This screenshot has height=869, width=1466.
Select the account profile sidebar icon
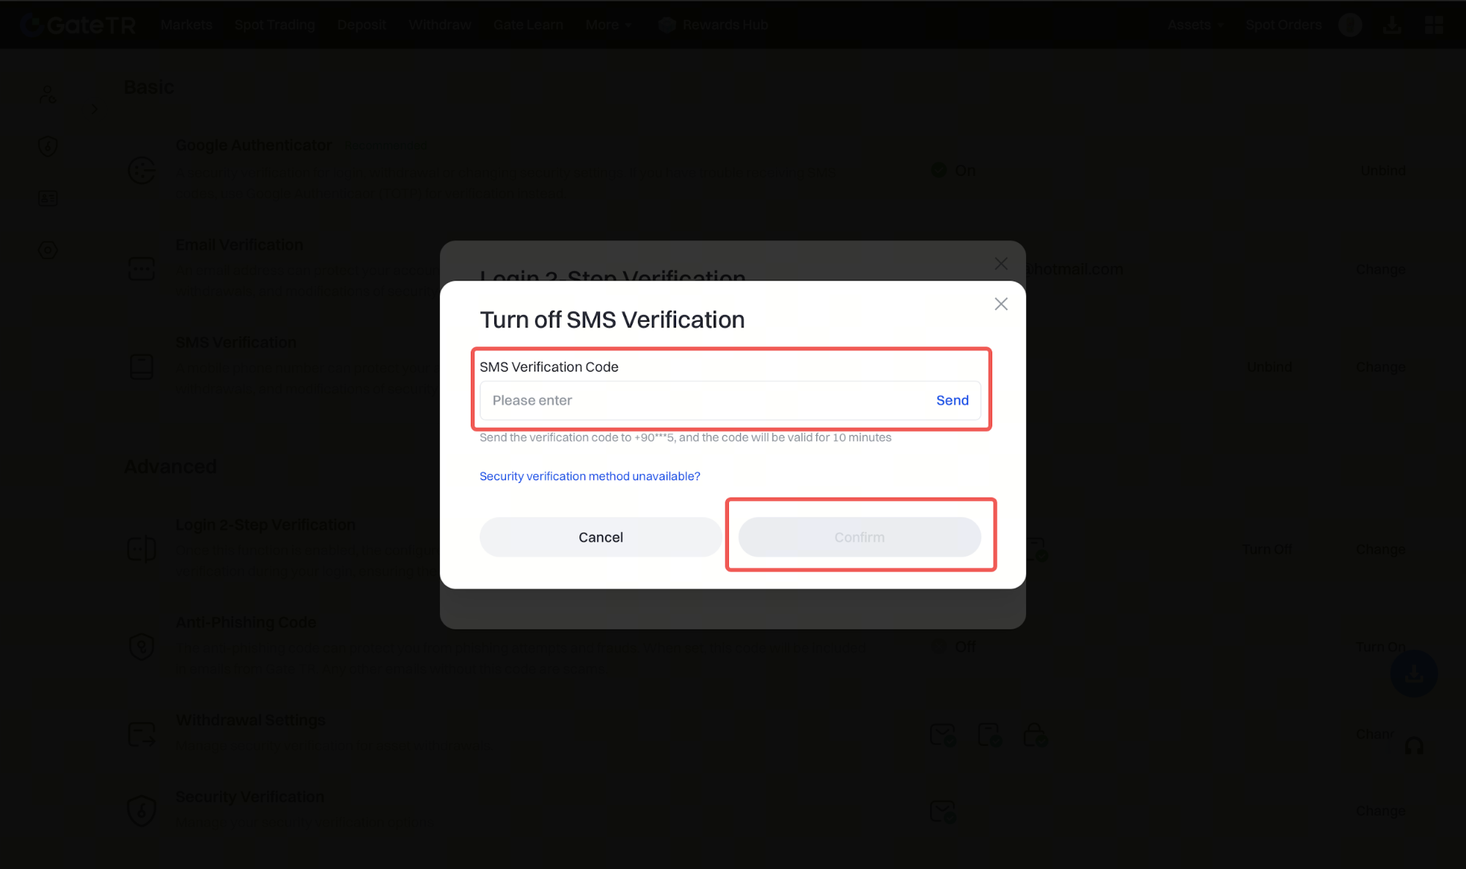pyautogui.click(x=48, y=95)
